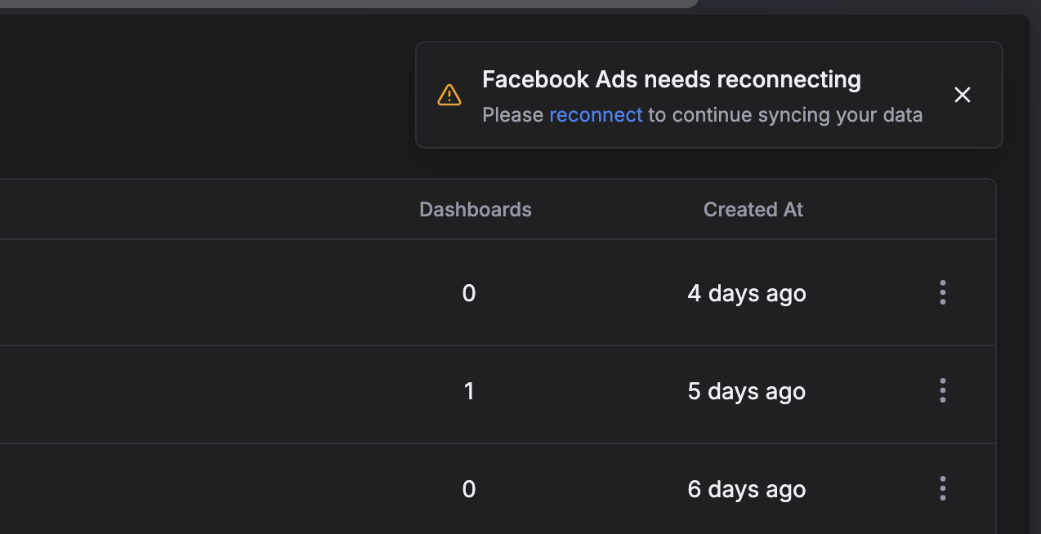This screenshot has width=1041, height=534.
Task: Click the dashboards count 0 in 4 days ago row
Action: (469, 293)
